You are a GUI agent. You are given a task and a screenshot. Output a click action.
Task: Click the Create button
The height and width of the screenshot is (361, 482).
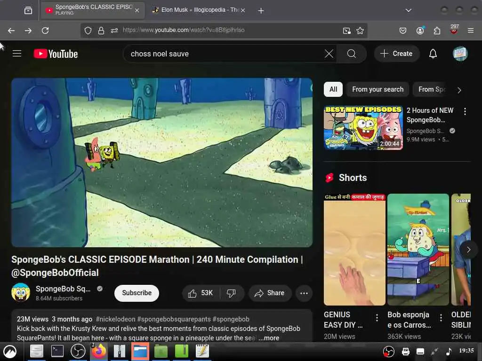396,54
